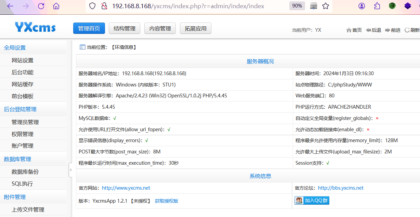This screenshot has width=420, height=217.
Task: Select SQL执行 in the sidebar
Action: 22,184
